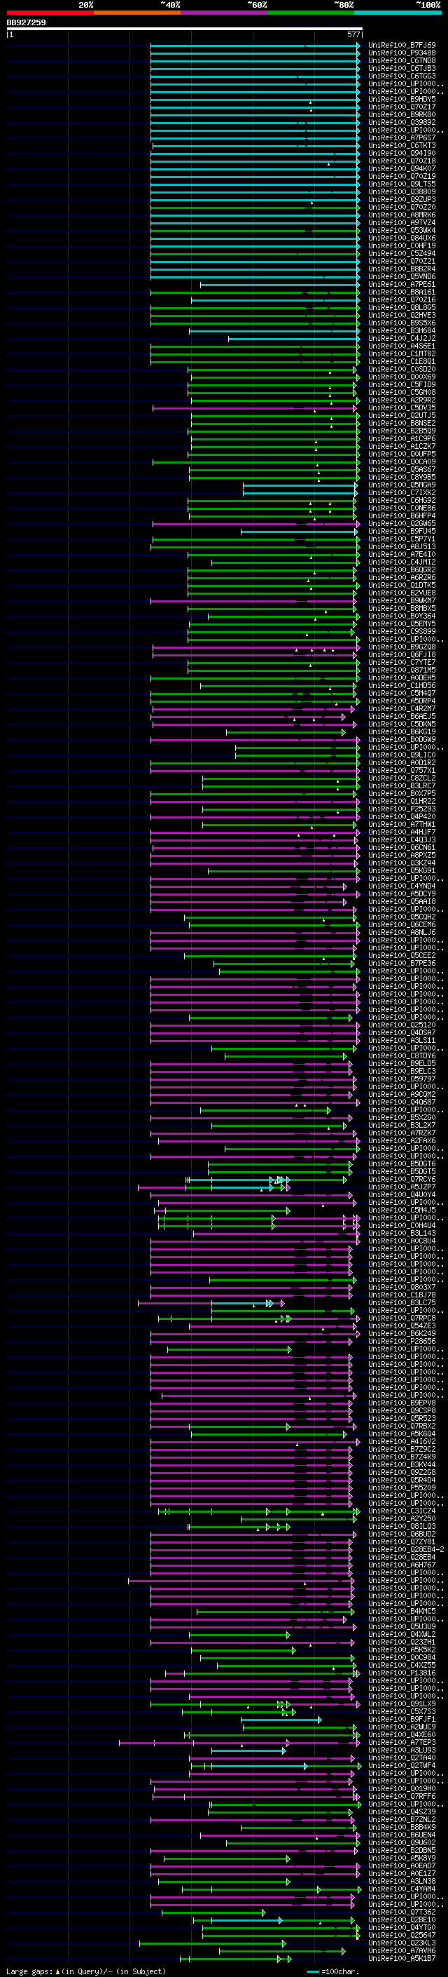
Task: Select UniRef100_A7PE61 entry
Action: 402,284
